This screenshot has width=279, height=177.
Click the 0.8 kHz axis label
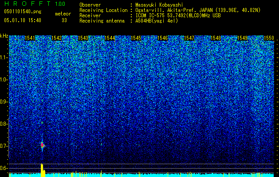tap(4, 124)
